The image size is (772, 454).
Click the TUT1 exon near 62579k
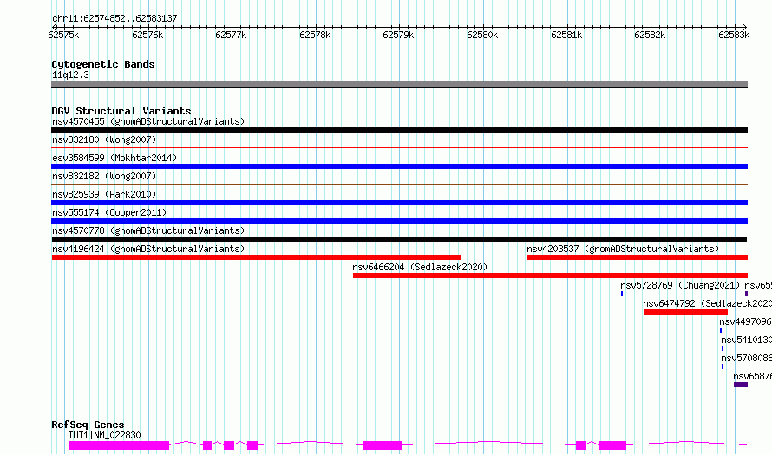[383, 445]
